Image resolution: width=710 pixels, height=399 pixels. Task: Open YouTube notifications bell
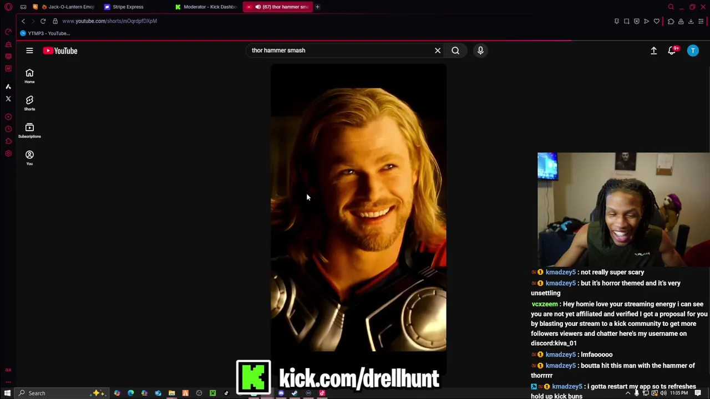pyautogui.click(x=672, y=50)
